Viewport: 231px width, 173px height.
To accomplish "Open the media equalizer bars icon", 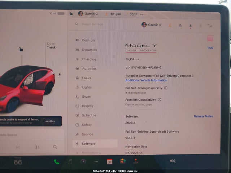I will (x=36, y=147).
